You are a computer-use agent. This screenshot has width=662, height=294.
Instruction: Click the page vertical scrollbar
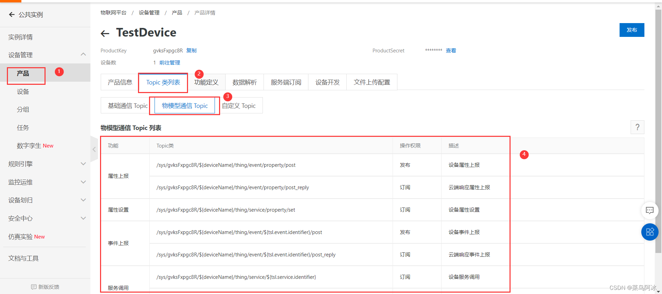[658, 131]
